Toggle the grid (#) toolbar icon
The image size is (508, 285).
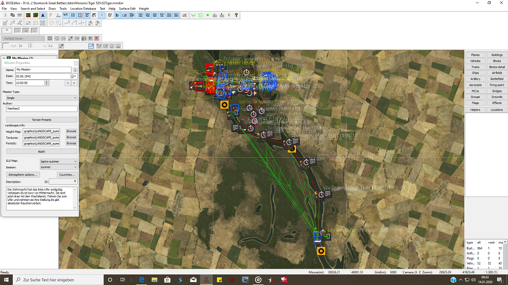click(x=73, y=15)
